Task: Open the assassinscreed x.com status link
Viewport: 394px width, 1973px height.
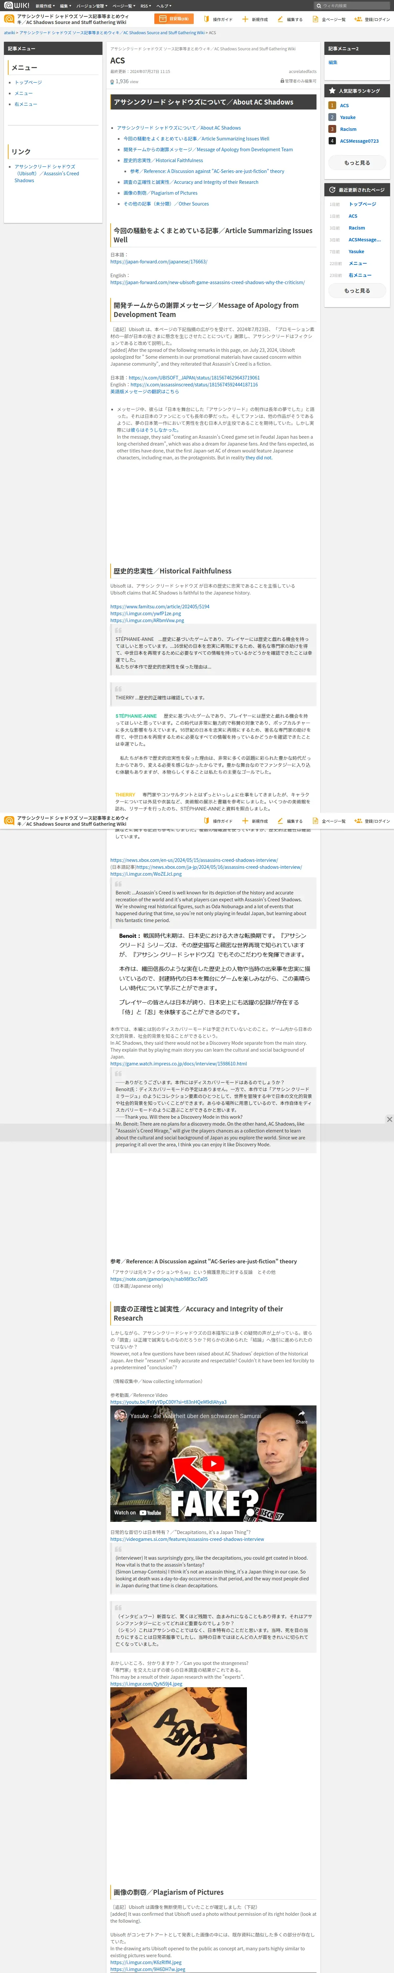Action: point(194,384)
